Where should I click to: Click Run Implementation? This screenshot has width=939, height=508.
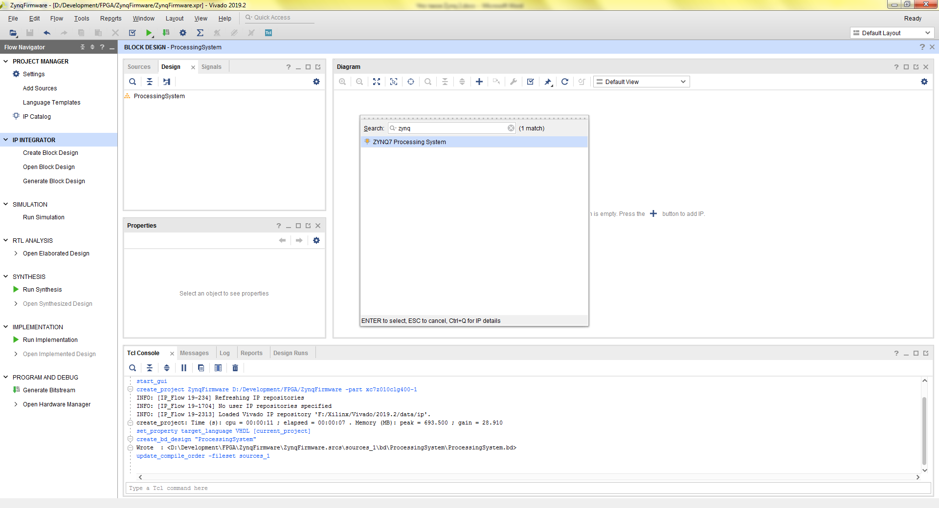click(50, 340)
